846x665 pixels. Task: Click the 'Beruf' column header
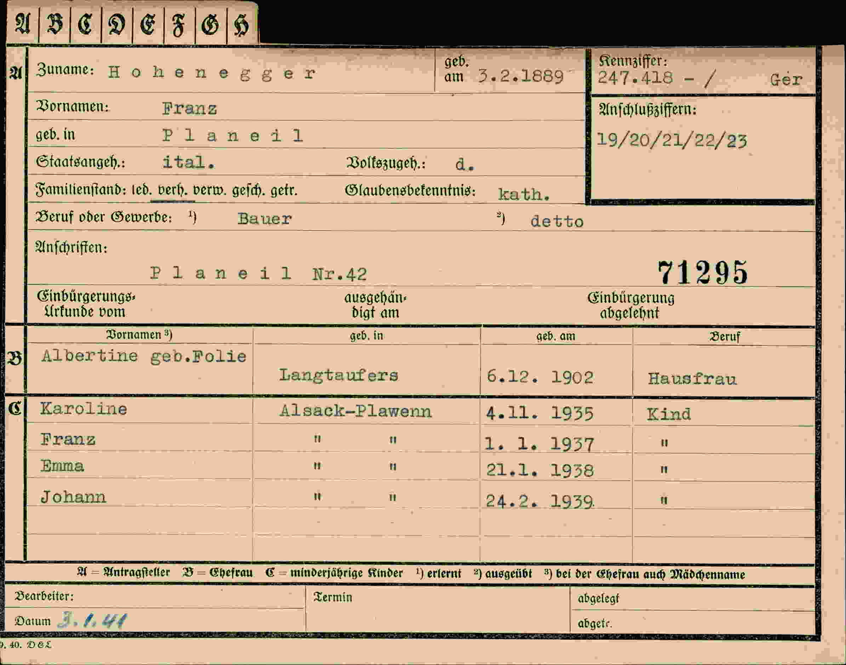click(x=725, y=336)
